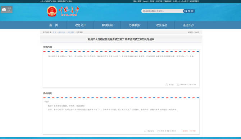Click the red 满意度 rating text
Viewport: 241px width, 139px height.
point(189,131)
